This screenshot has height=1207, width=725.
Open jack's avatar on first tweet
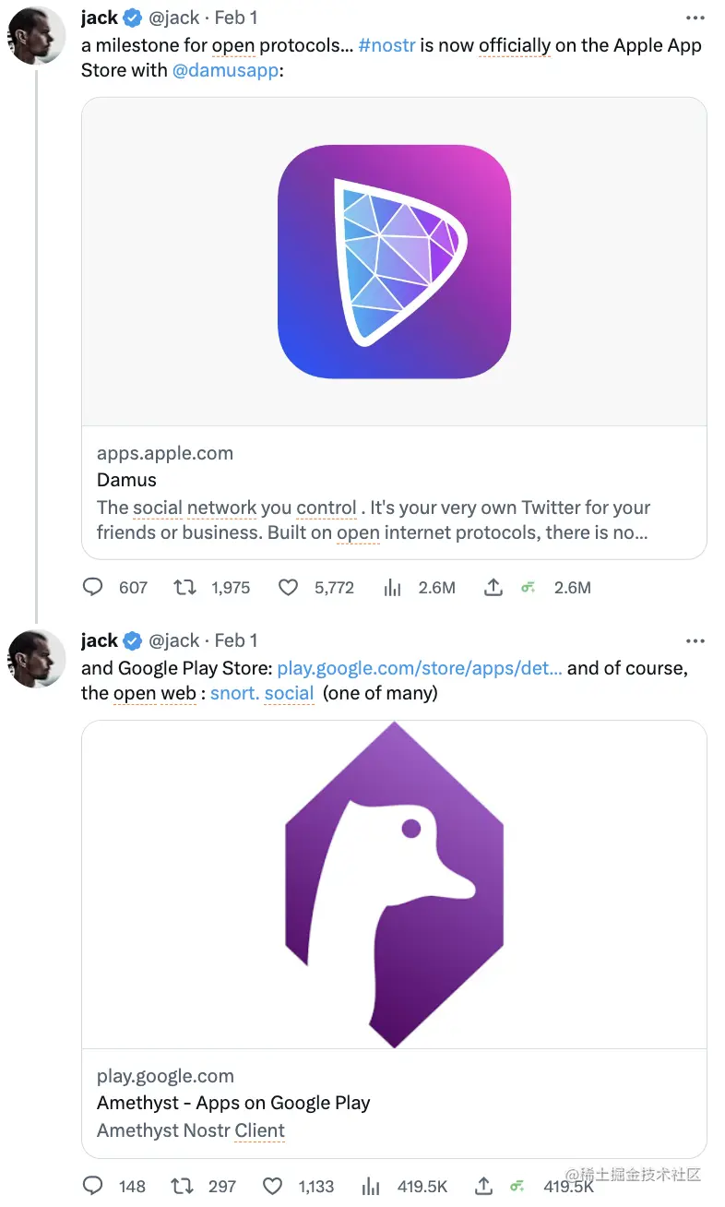coord(38,37)
